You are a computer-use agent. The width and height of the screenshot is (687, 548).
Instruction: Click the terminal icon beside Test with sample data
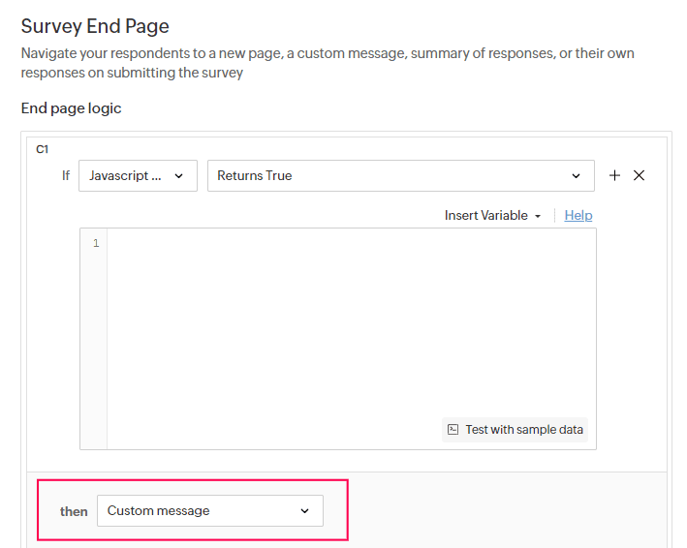click(453, 429)
